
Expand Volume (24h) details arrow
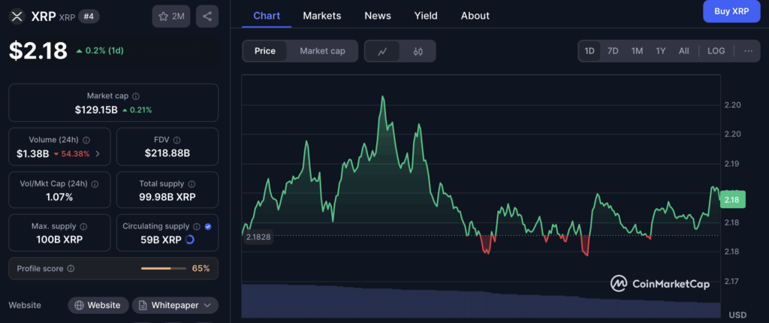point(98,154)
